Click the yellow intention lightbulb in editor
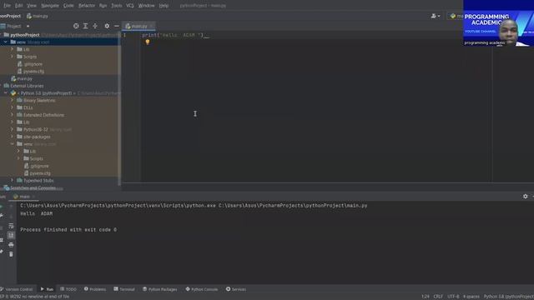This screenshot has height=300, width=534. pos(148,42)
